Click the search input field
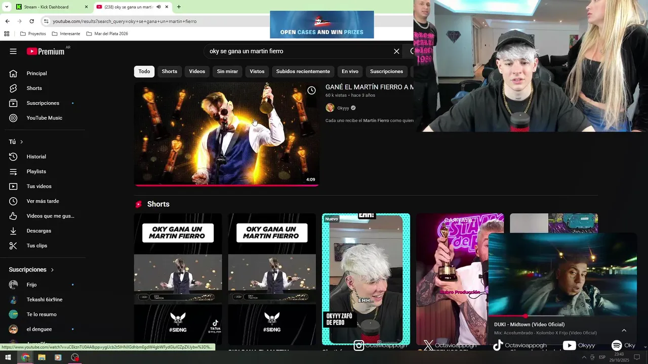 298,51
